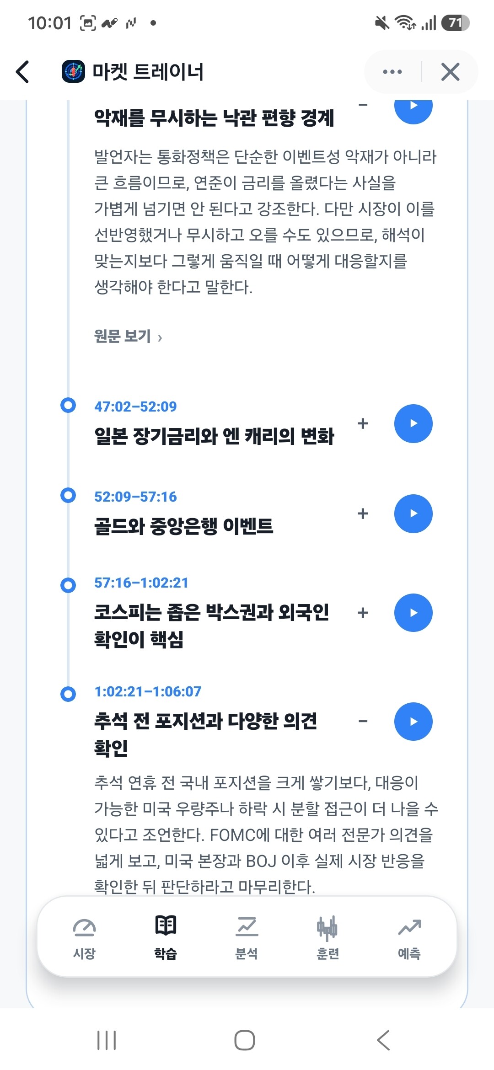Screen dimensions: 494x1070
Task: Open the 원문 보기 link
Action: click(x=128, y=337)
